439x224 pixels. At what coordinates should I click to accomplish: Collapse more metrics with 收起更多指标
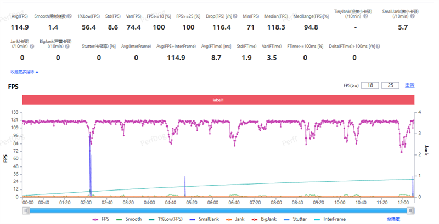[24, 72]
